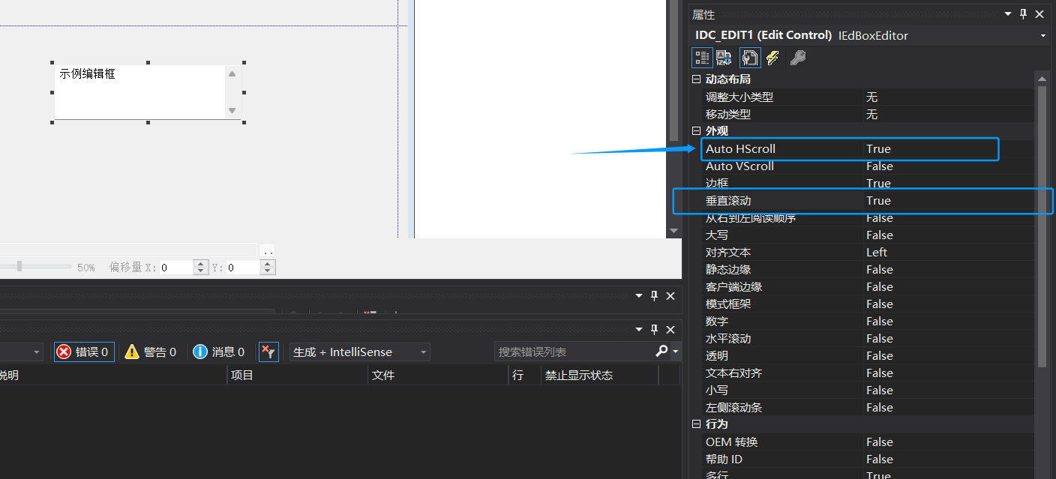Image resolution: width=1056 pixels, height=479 pixels.
Task: Toggle the 警告 0 filter
Action: 151,352
